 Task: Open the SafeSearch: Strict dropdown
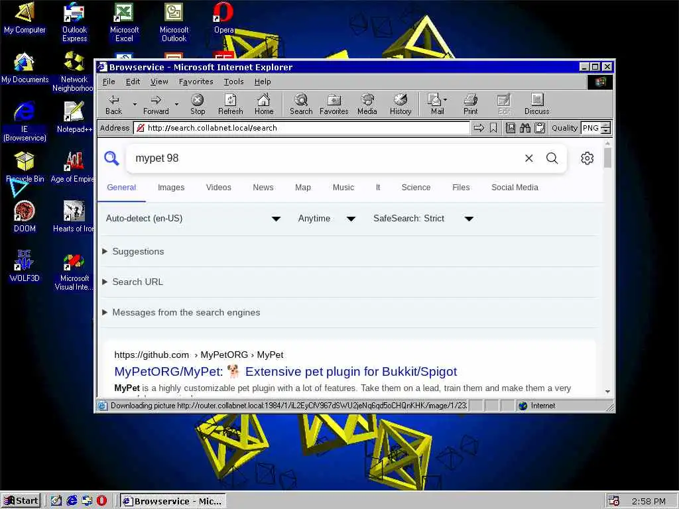tap(423, 219)
